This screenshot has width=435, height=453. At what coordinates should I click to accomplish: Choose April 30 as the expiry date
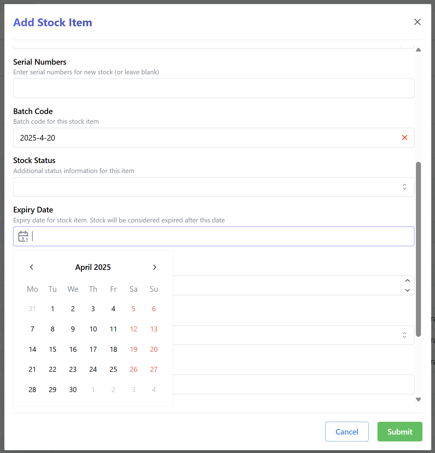[x=73, y=390]
